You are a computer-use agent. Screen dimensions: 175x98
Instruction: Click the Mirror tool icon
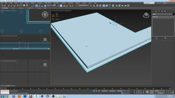click(91, 5)
